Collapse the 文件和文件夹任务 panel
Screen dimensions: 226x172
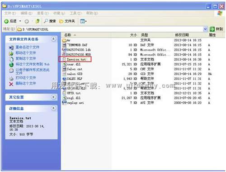click(53, 39)
